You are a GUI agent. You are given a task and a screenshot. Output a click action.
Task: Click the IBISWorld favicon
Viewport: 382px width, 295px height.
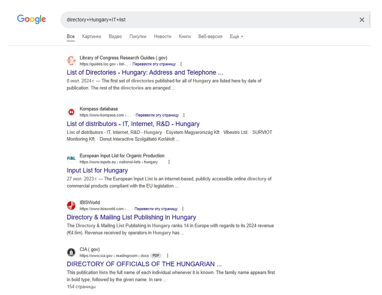(71, 205)
